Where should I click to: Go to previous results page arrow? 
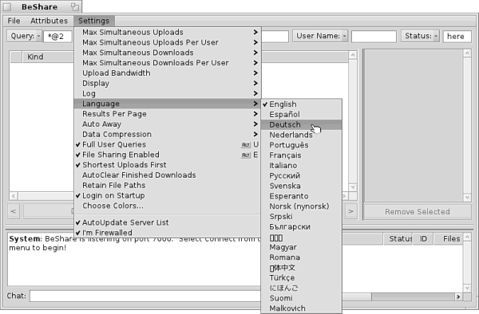point(14,211)
